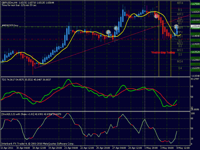
Task: Click the Stochastic scale value 0
Action: (x=191, y=144)
